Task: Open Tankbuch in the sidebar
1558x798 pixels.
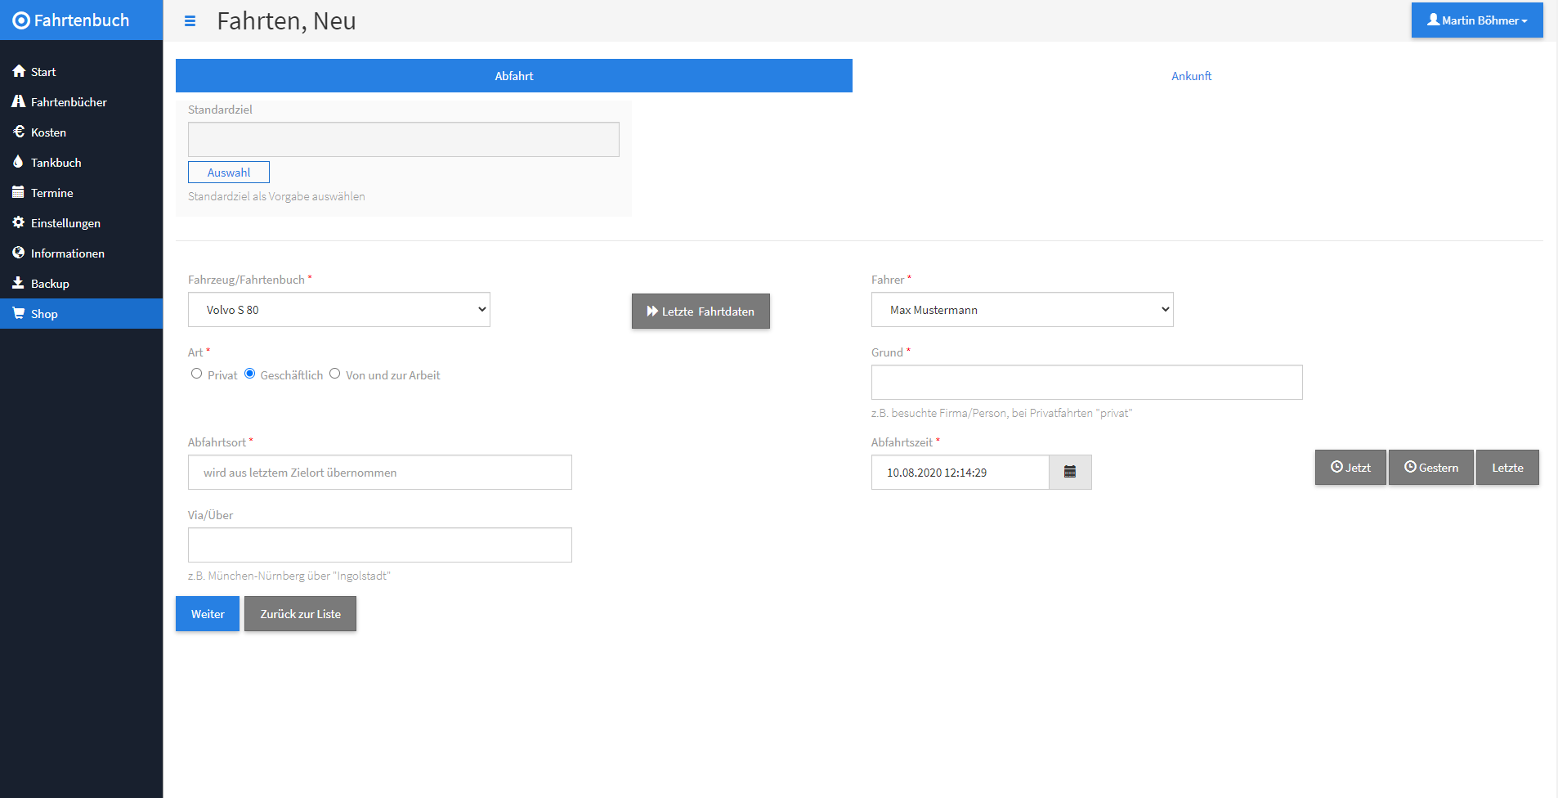Action: [x=82, y=163]
